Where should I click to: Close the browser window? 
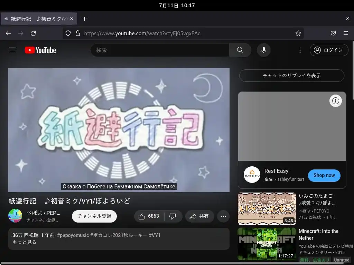[347, 19]
